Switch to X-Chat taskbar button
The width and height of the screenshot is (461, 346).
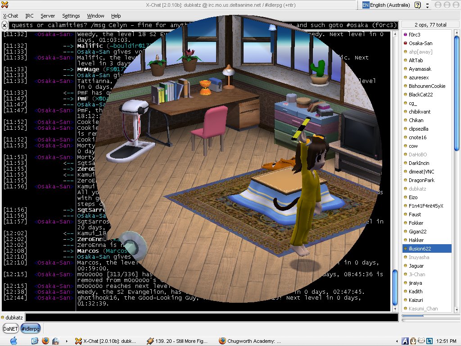(x=106, y=341)
